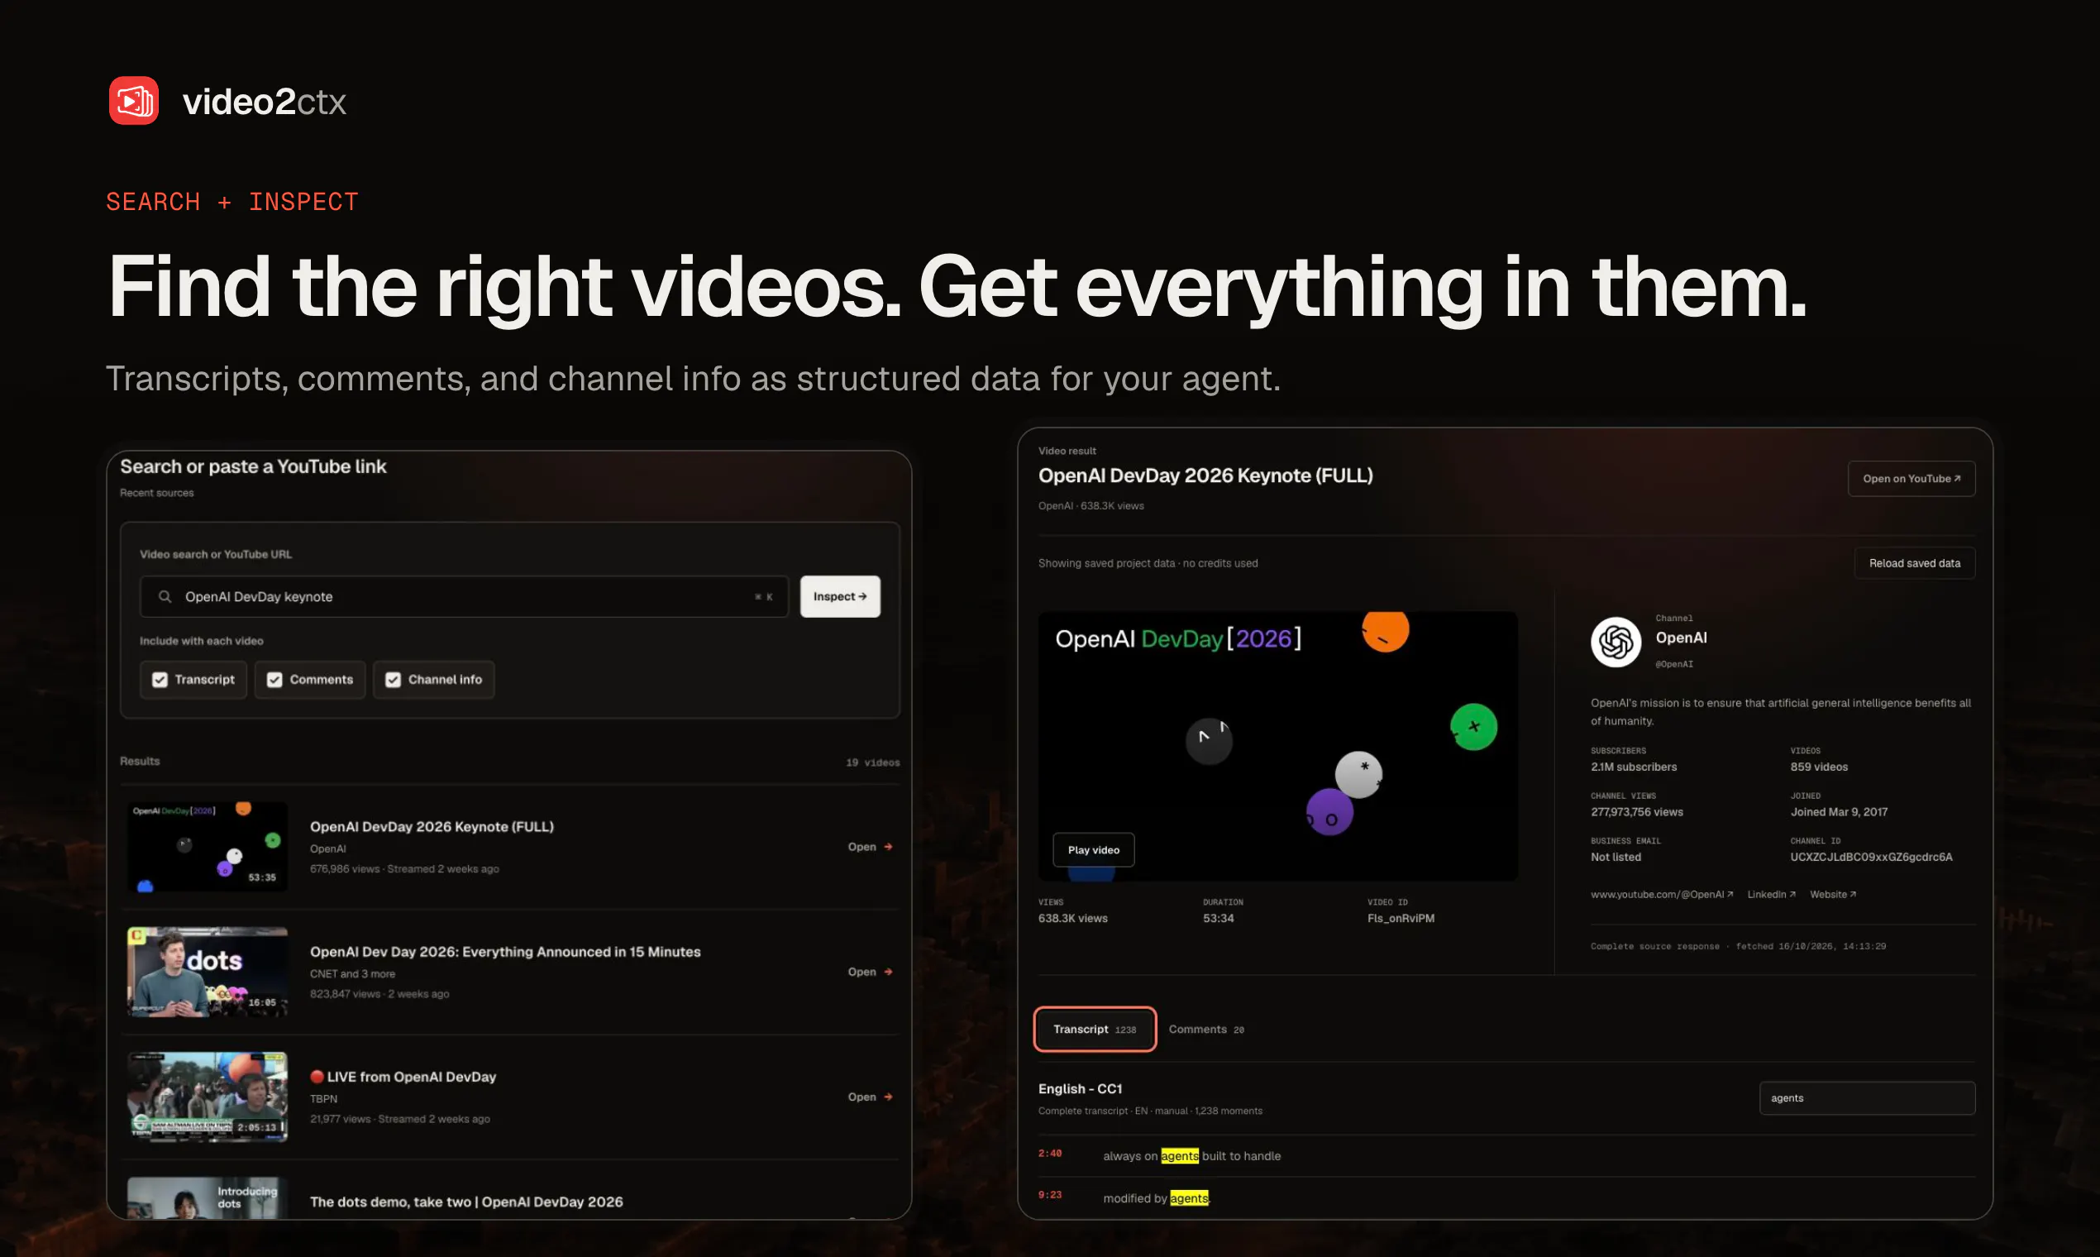Viewport: 2100px width, 1257px height.
Task: Click the Inspect button
Action: click(x=840, y=596)
